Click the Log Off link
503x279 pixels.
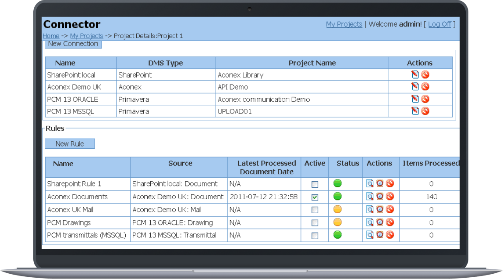[x=440, y=24]
